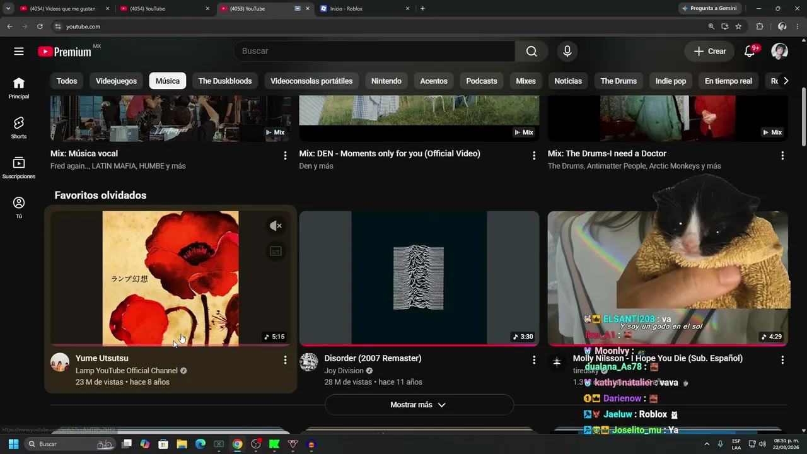Bookmark this page with the star
807x454 pixels.
pyautogui.click(x=738, y=26)
